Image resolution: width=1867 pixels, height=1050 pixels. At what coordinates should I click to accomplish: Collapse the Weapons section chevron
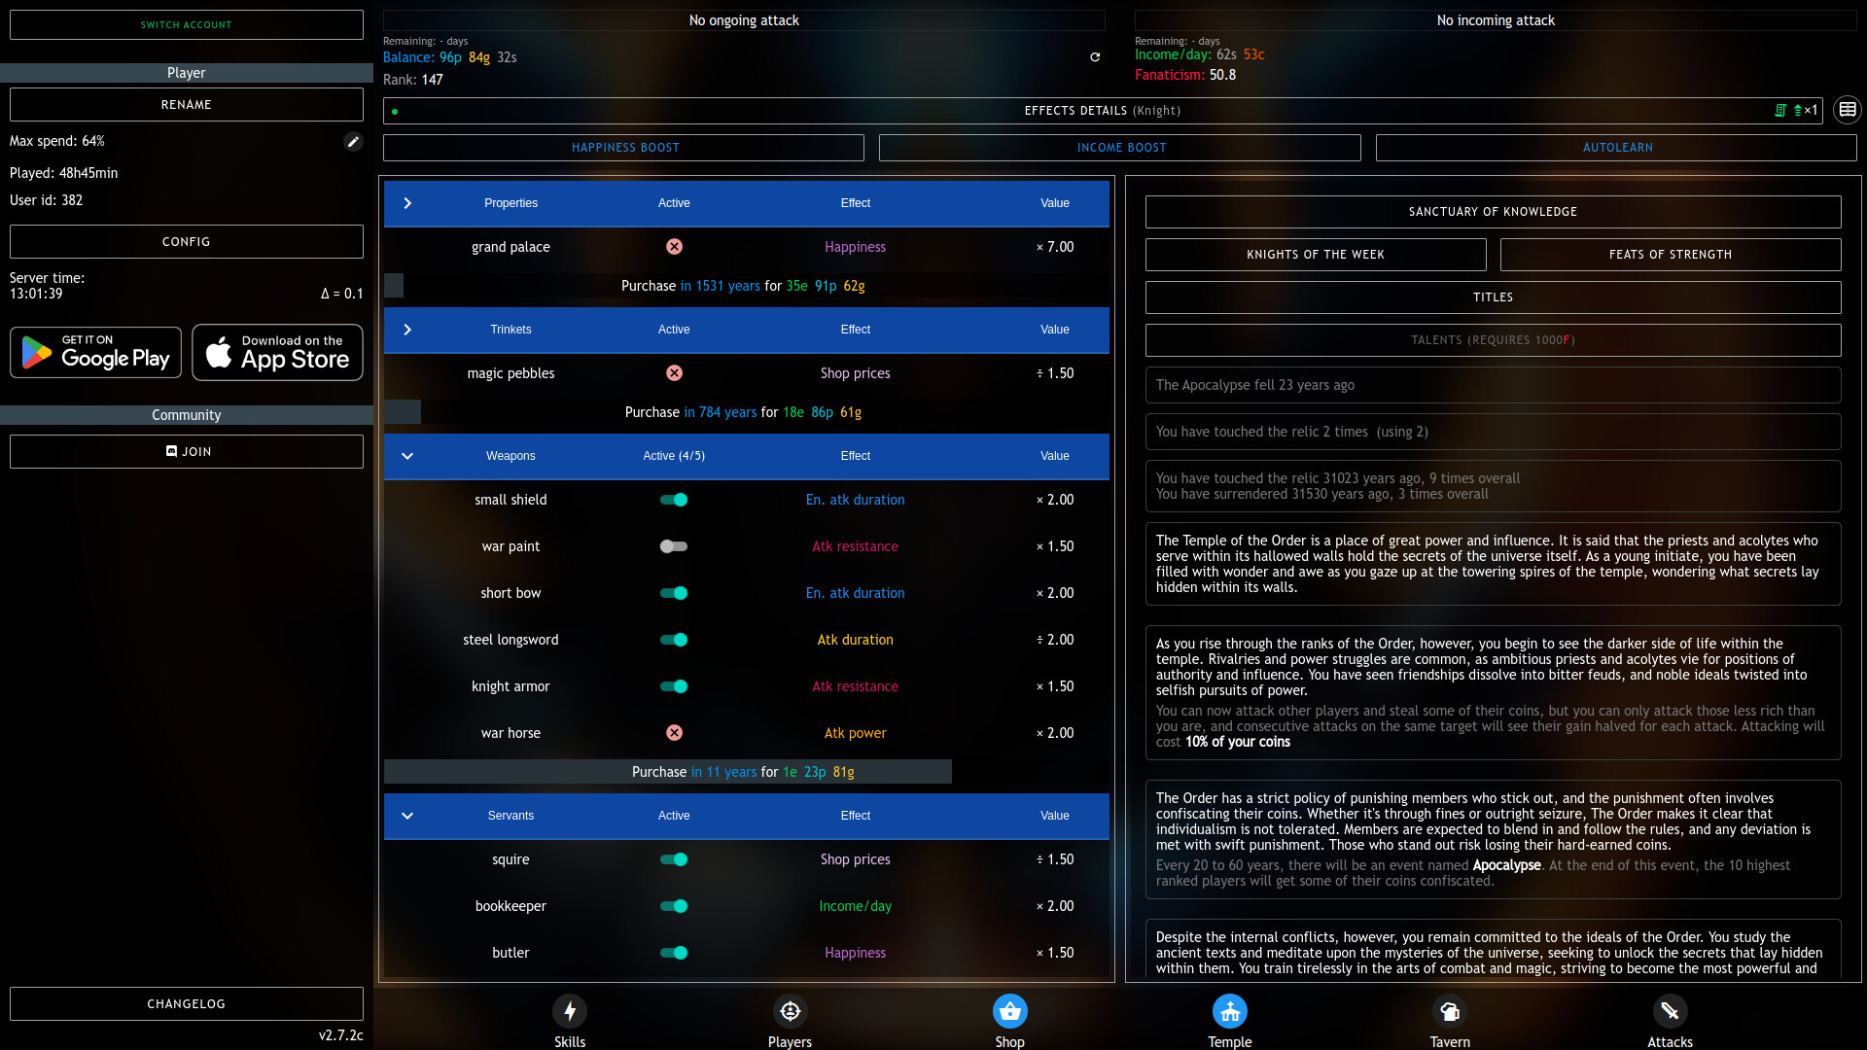point(407,456)
